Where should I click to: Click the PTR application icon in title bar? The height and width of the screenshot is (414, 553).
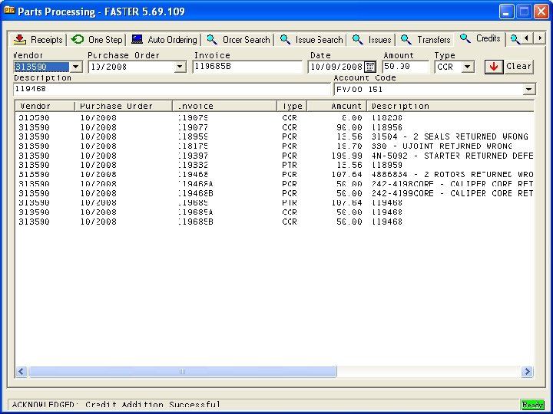pyautogui.click(x=9, y=11)
